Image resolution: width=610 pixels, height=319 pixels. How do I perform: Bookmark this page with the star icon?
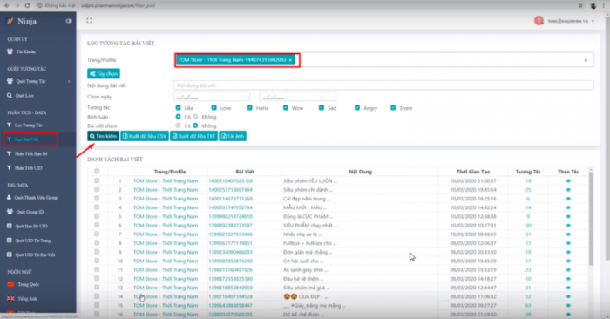tap(580, 5)
